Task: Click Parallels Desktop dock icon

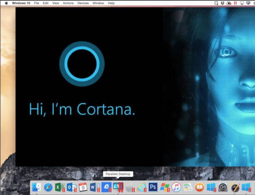Action: coord(118,187)
